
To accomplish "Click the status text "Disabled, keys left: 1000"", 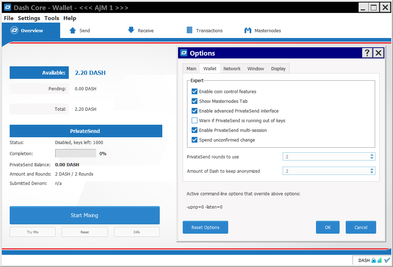I will click(x=79, y=142).
